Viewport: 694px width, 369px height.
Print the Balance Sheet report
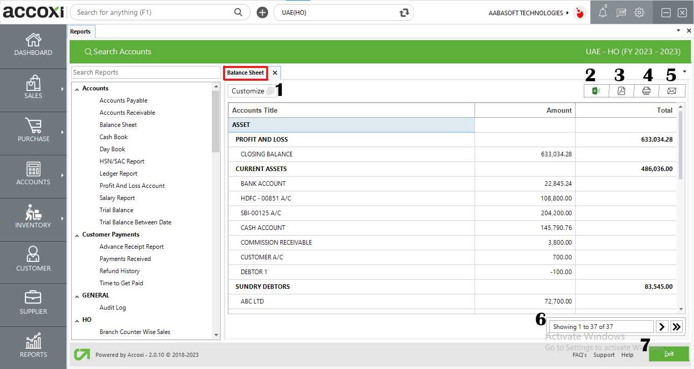(x=646, y=90)
